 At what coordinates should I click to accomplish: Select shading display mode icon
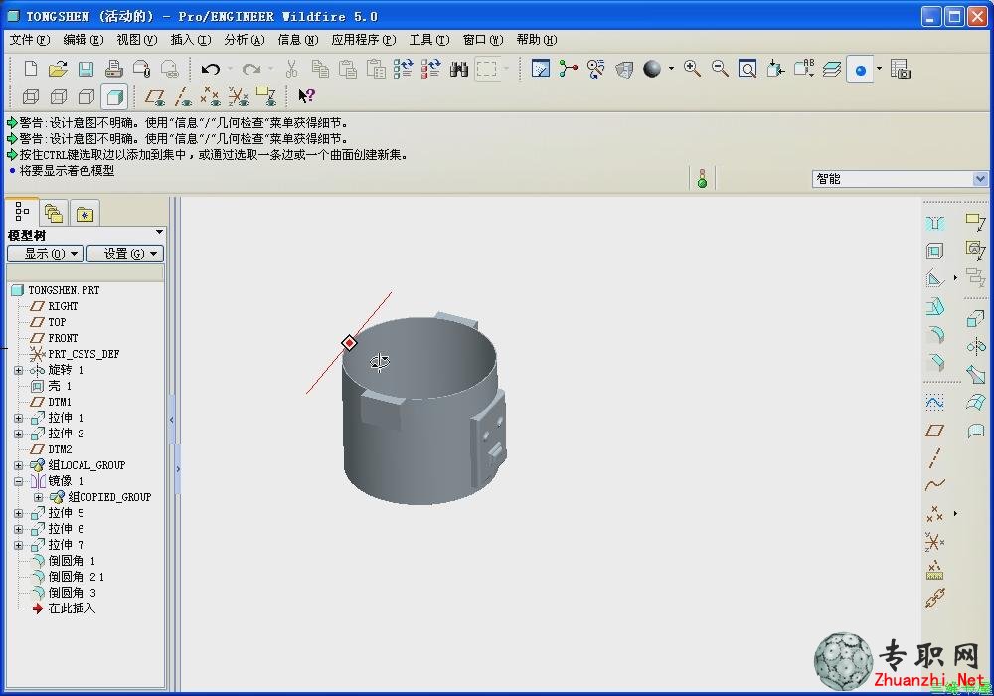tap(114, 97)
